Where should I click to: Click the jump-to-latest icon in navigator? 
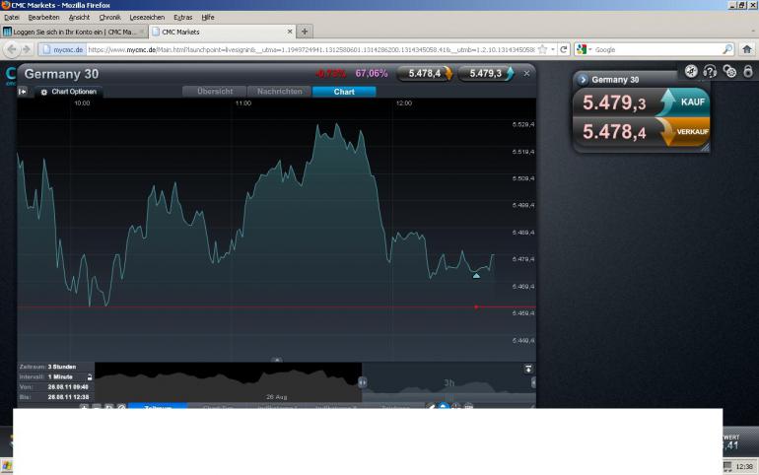pos(528,370)
